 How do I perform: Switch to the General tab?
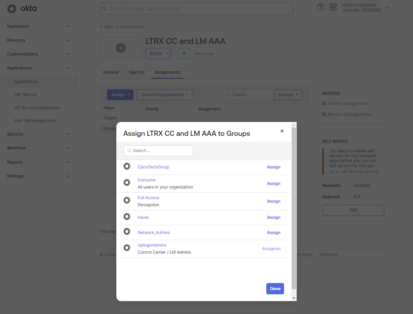[111, 72]
